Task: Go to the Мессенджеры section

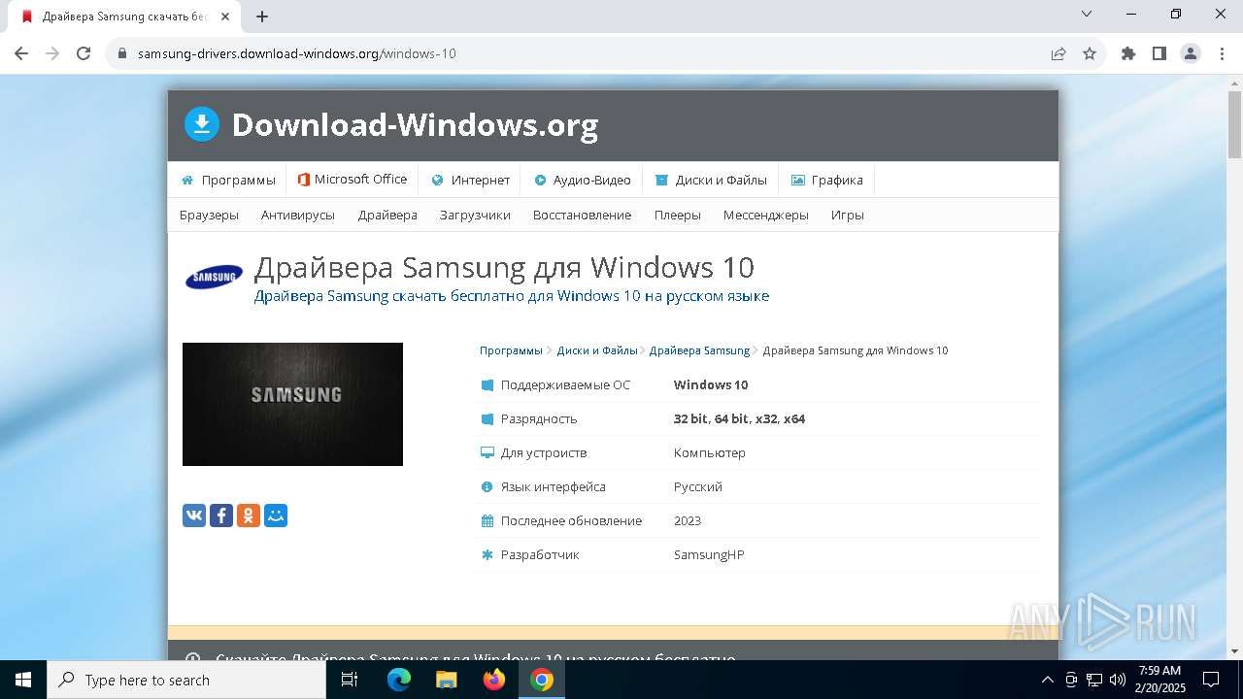Action: click(x=766, y=215)
